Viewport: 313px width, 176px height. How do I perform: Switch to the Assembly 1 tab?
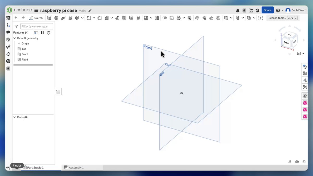pos(76,168)
